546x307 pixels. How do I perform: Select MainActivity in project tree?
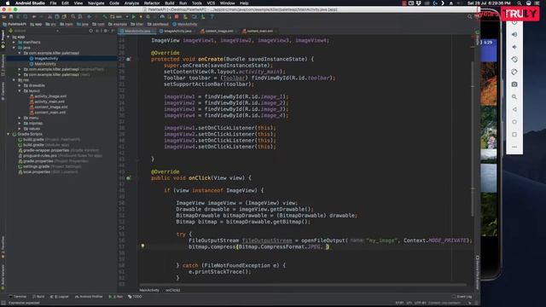[45, 64]
